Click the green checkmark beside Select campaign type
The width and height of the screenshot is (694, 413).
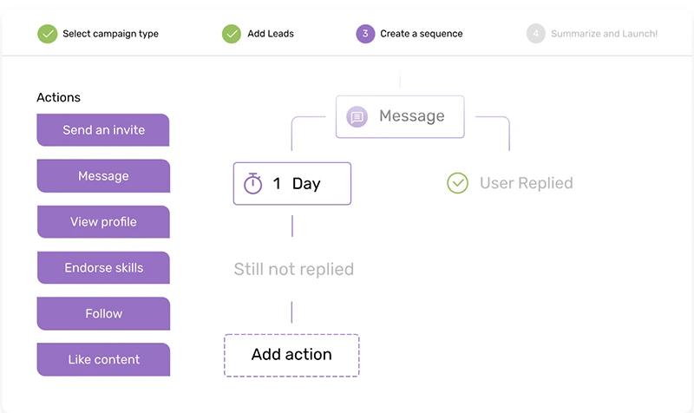(x=48, y=34)
